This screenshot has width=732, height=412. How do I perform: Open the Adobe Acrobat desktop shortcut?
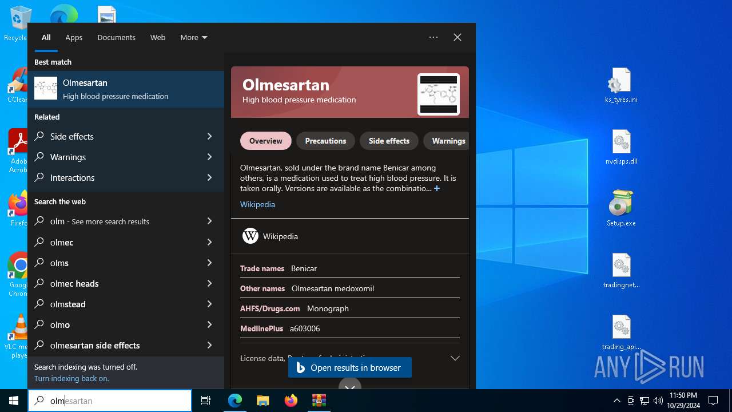(x=17, y=150)
